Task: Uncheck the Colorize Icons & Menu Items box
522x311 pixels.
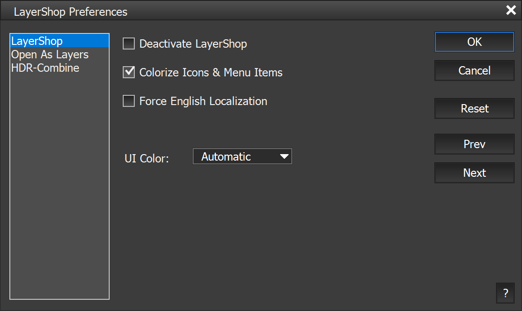Action: 129,73
